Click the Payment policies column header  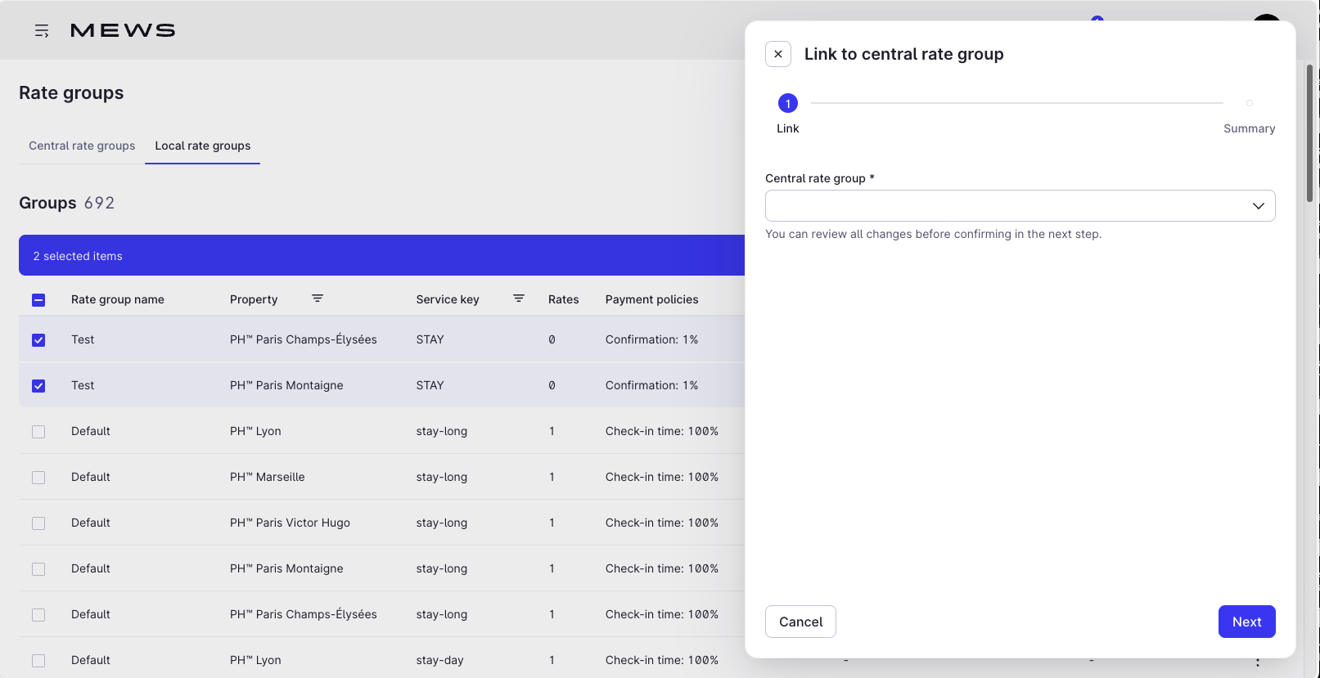coord(652,299)
